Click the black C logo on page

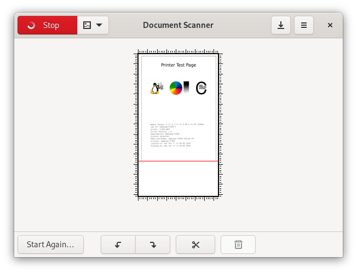[201, 88]
